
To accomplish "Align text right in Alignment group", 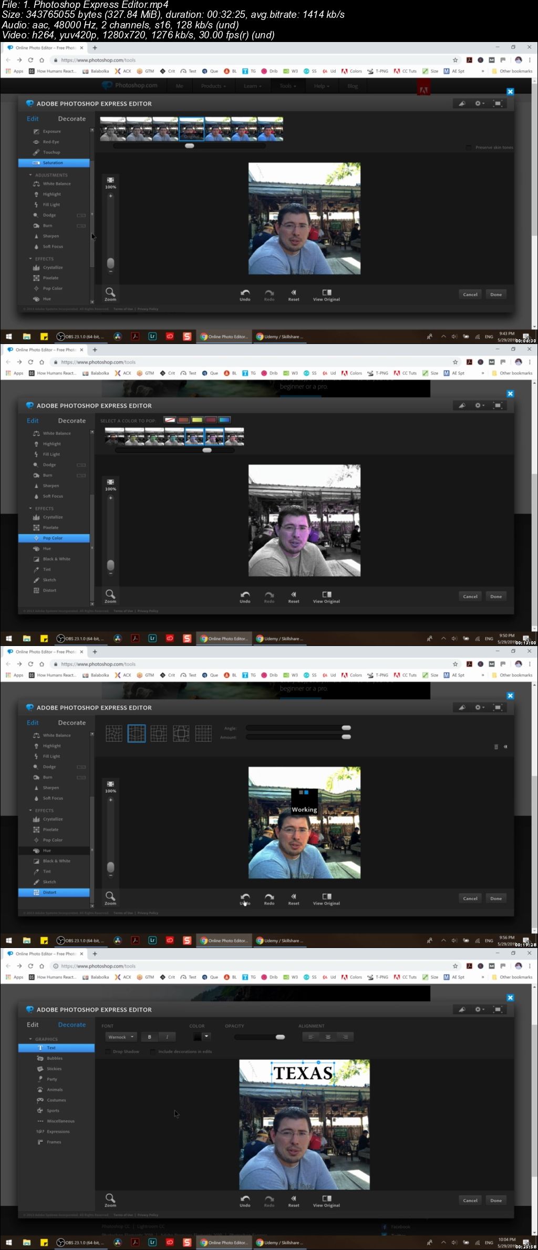I will 345,1037.
